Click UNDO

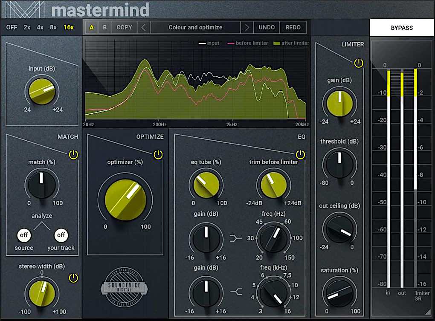[267, 27]
